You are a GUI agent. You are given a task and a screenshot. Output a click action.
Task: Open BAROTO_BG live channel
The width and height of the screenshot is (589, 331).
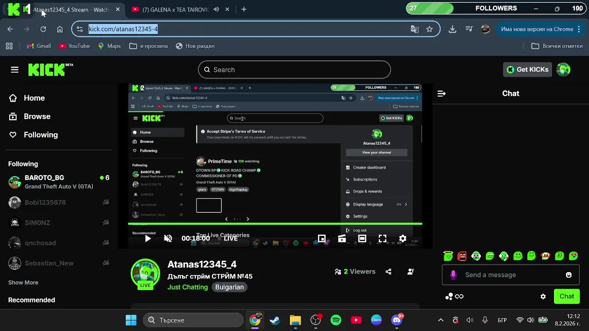click(x=59, y=182)
